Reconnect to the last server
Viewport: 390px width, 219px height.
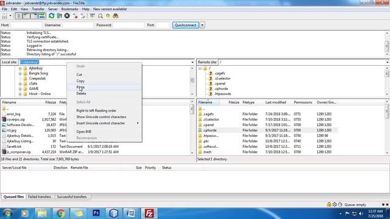83,16
